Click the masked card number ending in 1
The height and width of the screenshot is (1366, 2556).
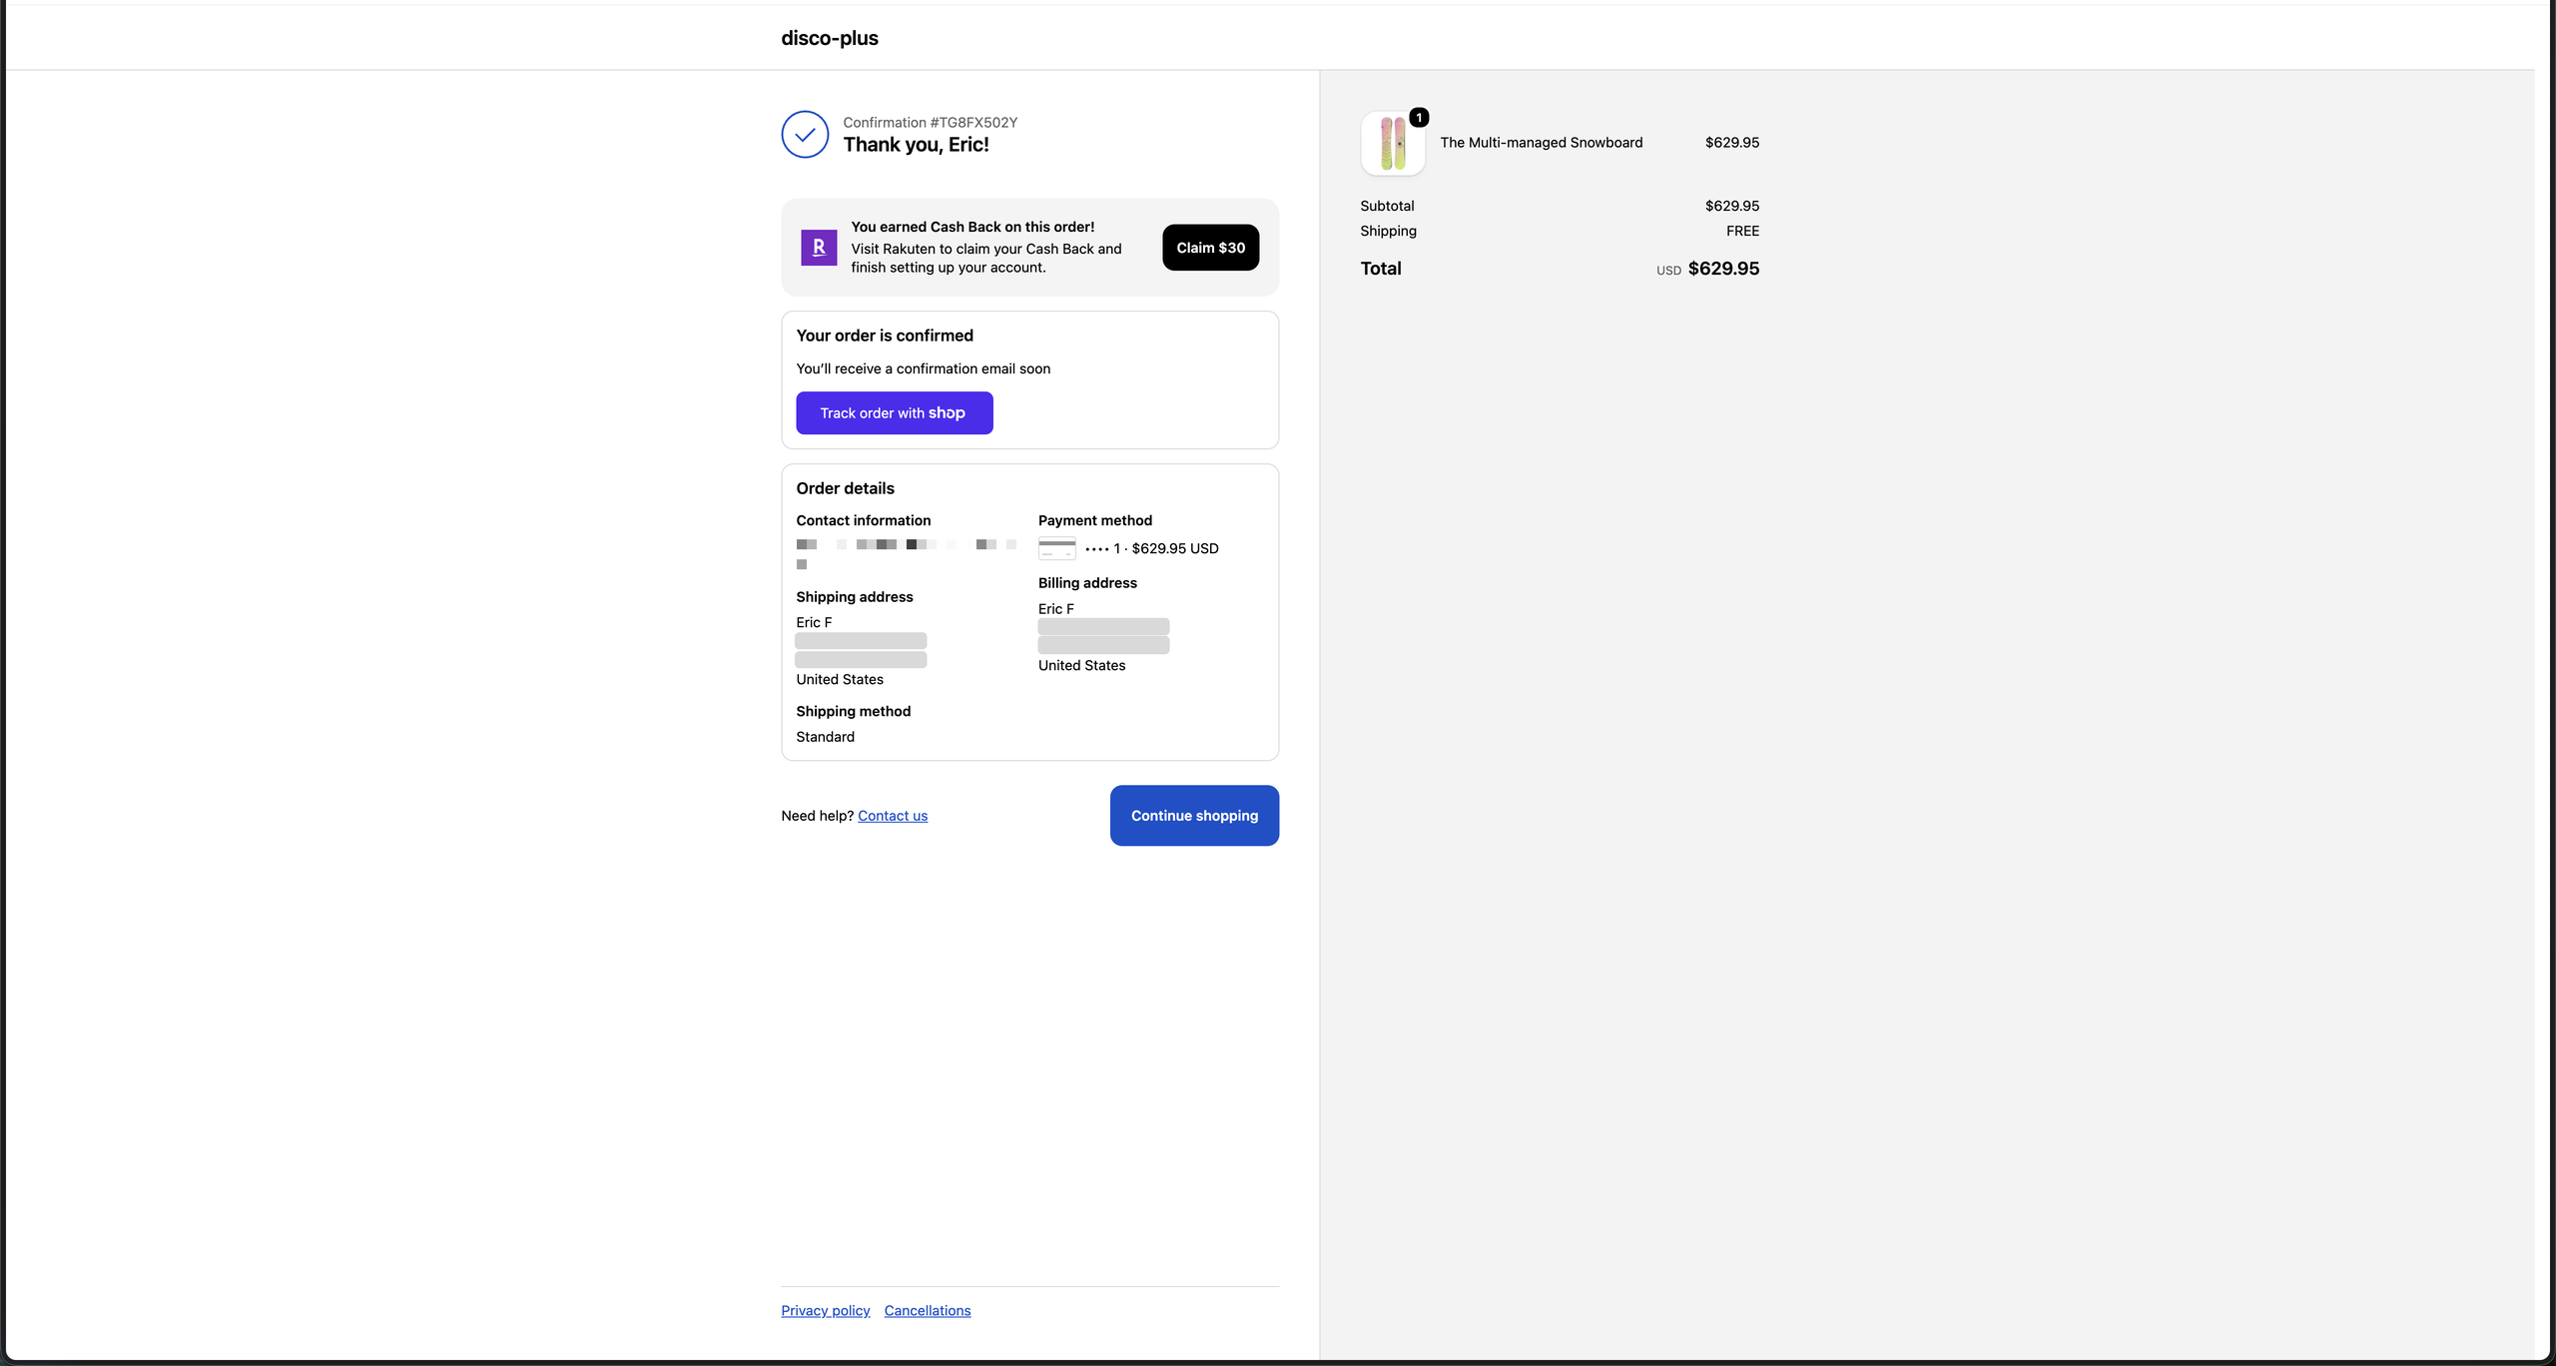click(1102, 548)
